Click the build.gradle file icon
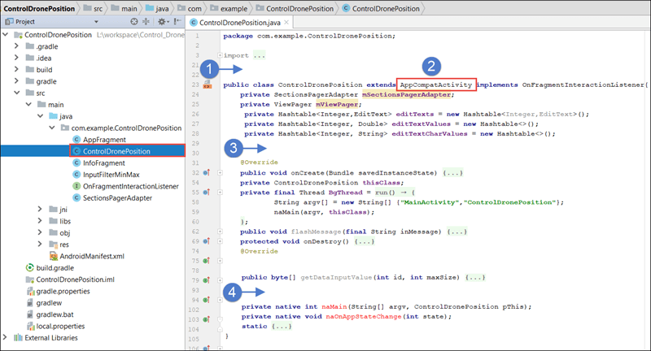The width and height of the screenshot is (651, 351). coord(30,266)
